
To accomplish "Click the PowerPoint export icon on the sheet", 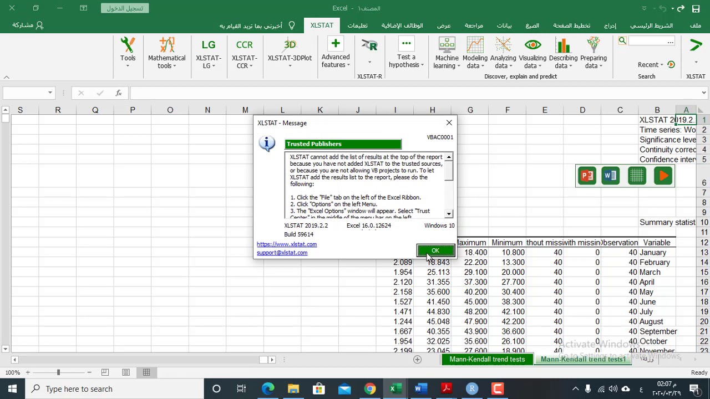I will pyautogui.click(x=587, y=176).
